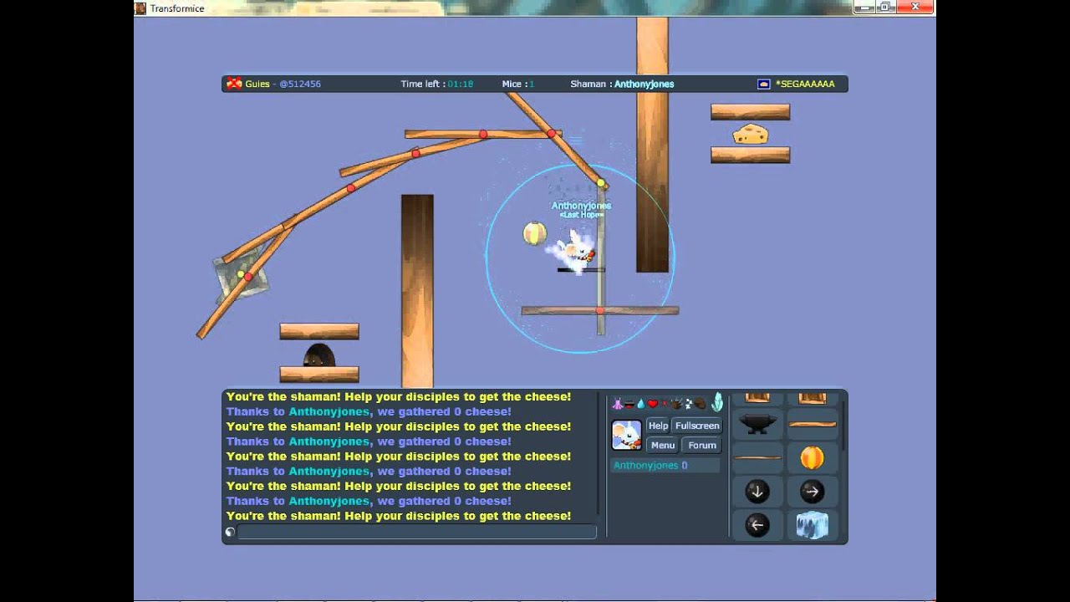Screen dimensions: 1070x602
Task: Open the Forum
Action: pos(702,445)
